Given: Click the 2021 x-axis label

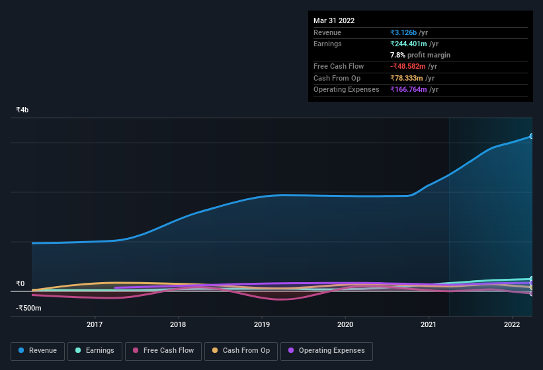Looking at the screenshot, I should 429,324.
